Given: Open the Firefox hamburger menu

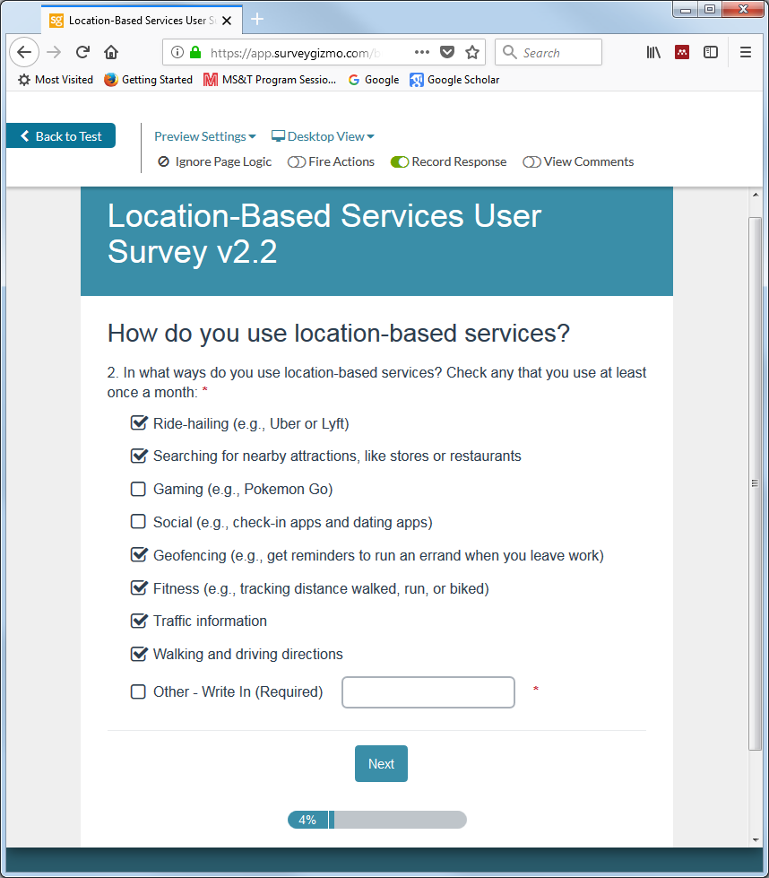Looking at the screenshot, I should 746,52.
